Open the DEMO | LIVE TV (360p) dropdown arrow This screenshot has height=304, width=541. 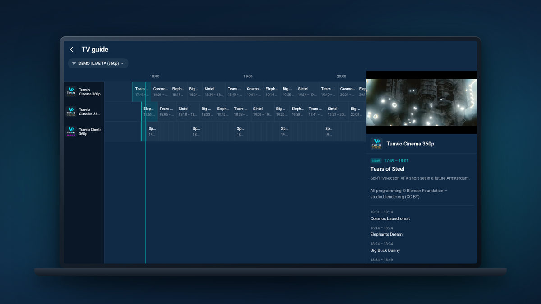point(122,64)
